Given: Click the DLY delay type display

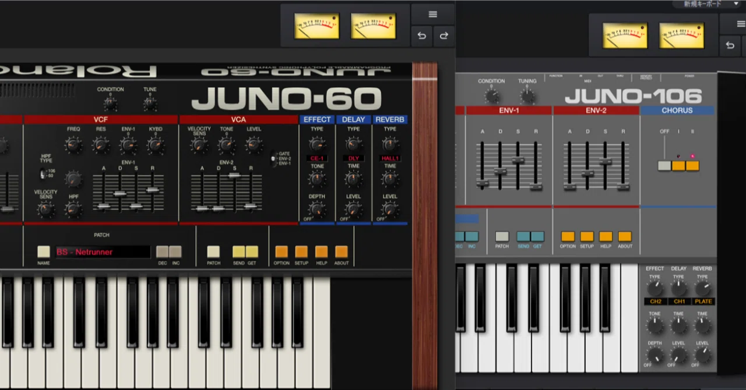Looking at the screenshot, I should click(354, 158).
